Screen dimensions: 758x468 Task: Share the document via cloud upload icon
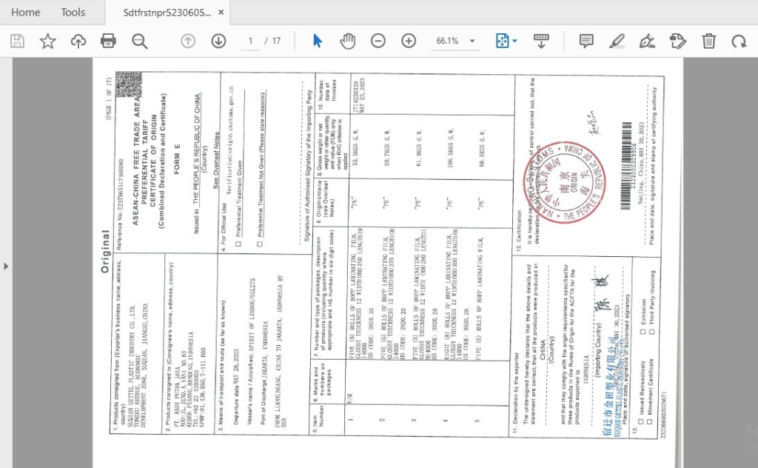click(x=78, y=41)
